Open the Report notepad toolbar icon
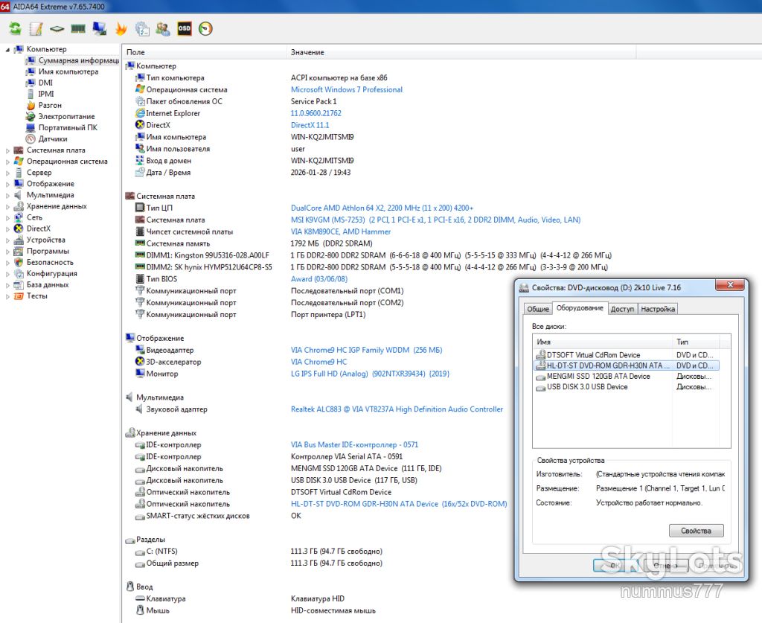Image resolution: width=762 pixels, height=623 pixels. [36, 29]
